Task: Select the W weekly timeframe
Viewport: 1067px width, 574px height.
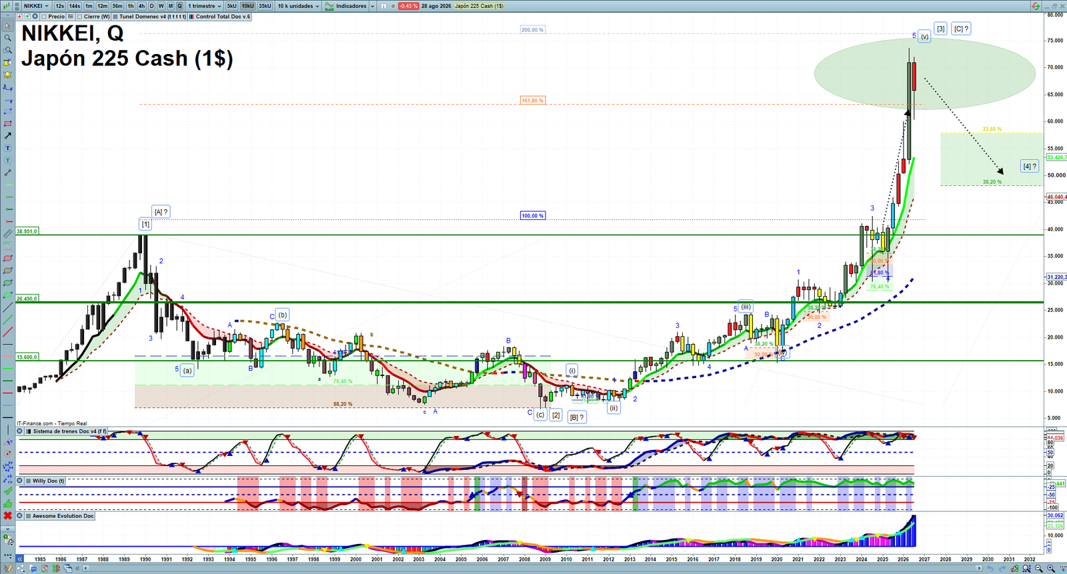Action: pyautogui.click(x=161, y=6)
